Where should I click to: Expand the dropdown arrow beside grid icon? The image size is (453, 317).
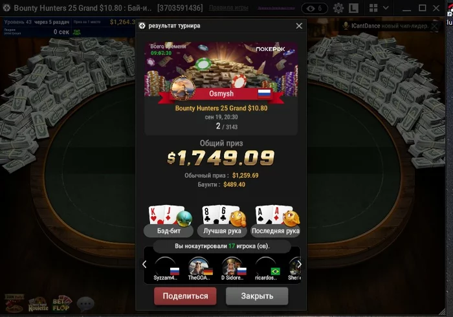(386, 8)
